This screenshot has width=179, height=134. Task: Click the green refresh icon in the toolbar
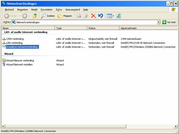119,16
